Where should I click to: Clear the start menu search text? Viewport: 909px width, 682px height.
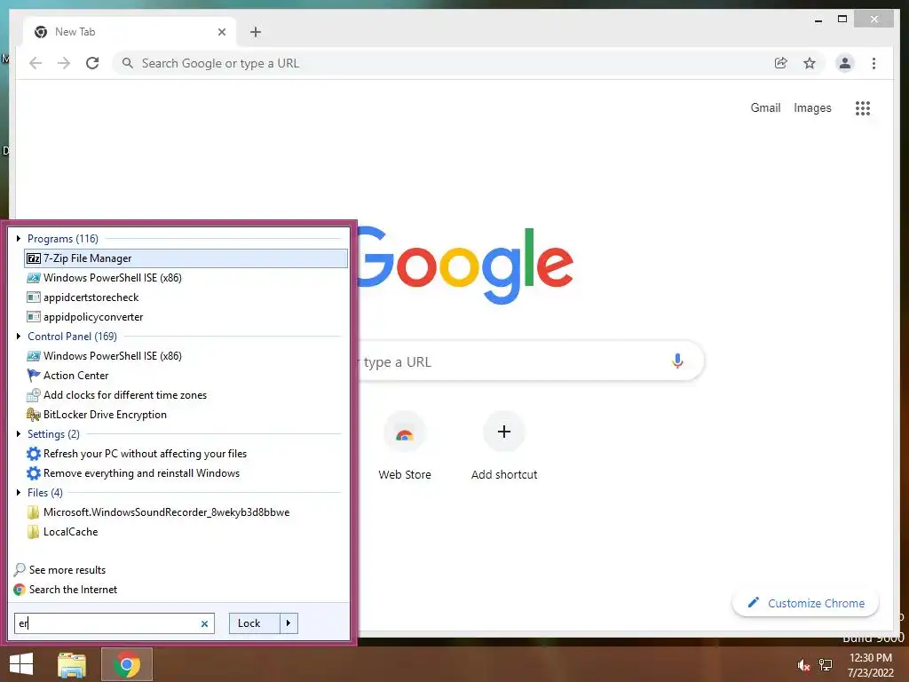coord(204,624)
